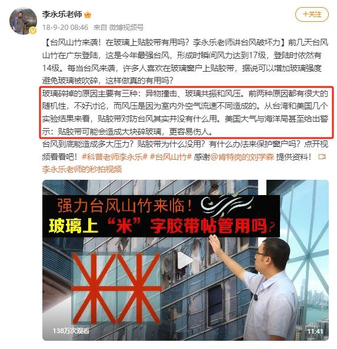The height and width of the screenshot is (349, 337).
Task: Open hashtag #科普老师李永乐#
Action: tap(115, 157)
